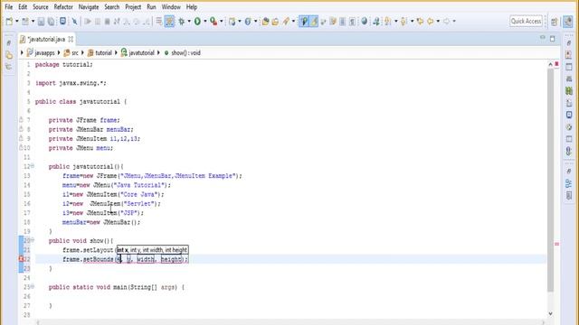Click javatutorial class in the breadcrumb

coord(138,53)
